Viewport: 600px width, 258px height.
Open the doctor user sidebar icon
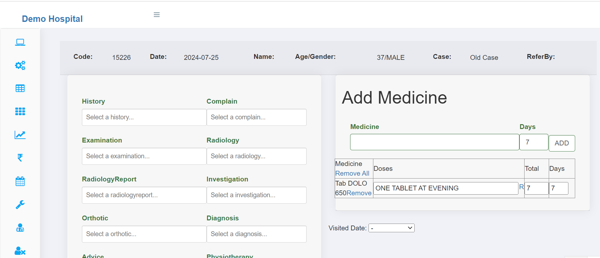click(x=20, y=228)
